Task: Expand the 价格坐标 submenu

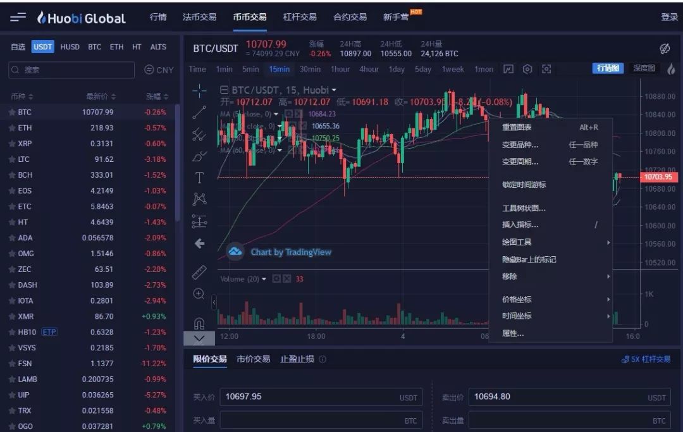Action: tap(551, 300)
